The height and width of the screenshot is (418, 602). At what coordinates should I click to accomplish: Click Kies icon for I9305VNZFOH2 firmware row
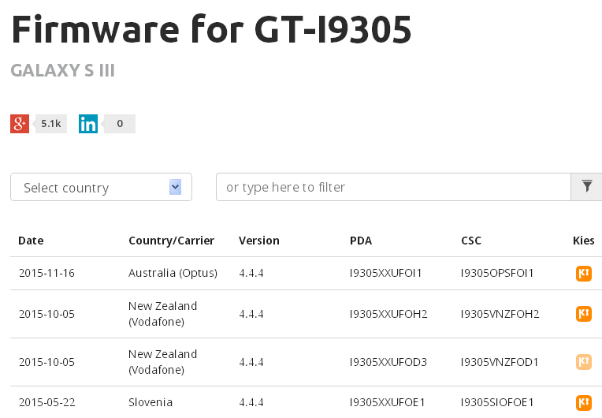pos(583,314)
